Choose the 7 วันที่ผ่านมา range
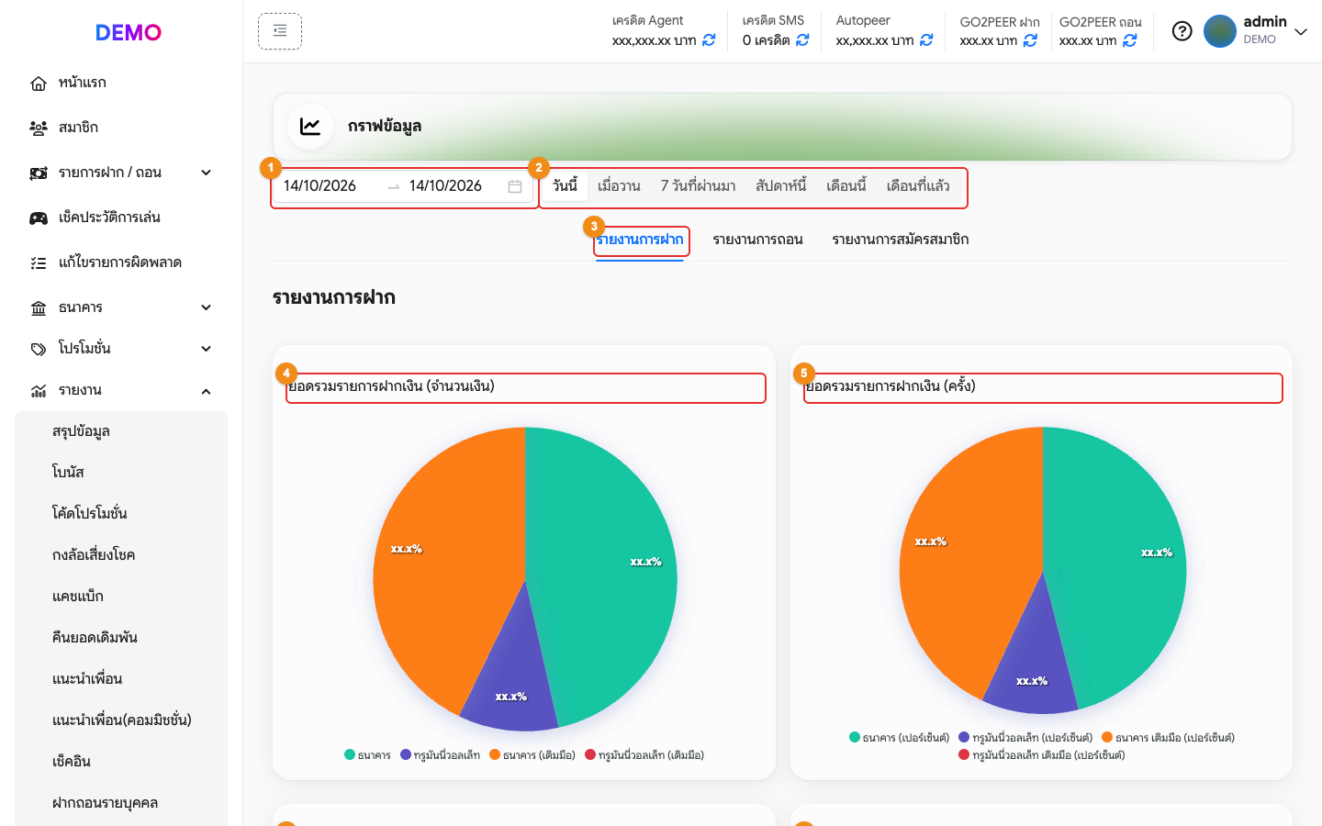Viewport: 1322px width, 826px height. (x=698, y=186)
